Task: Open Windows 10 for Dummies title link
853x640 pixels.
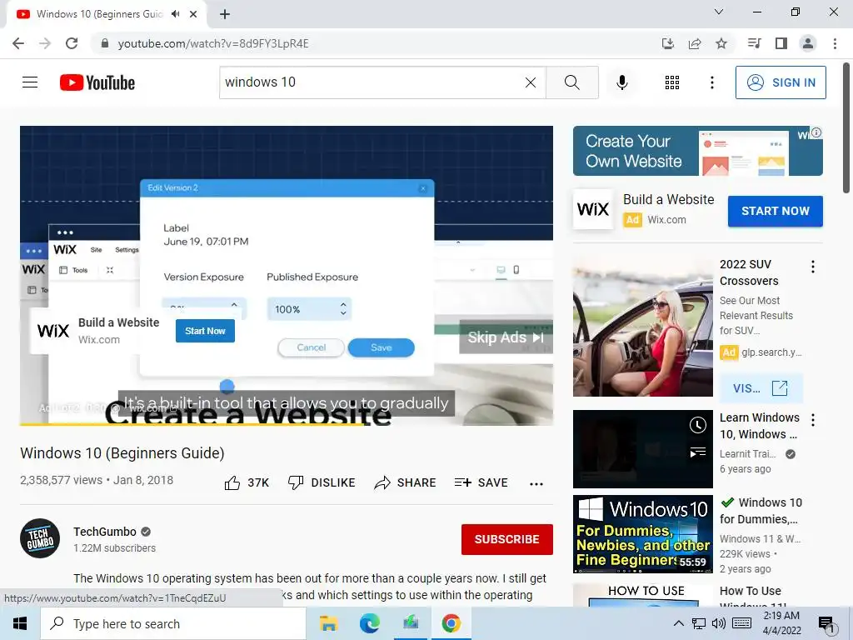Action: click(x=761, y=511)
